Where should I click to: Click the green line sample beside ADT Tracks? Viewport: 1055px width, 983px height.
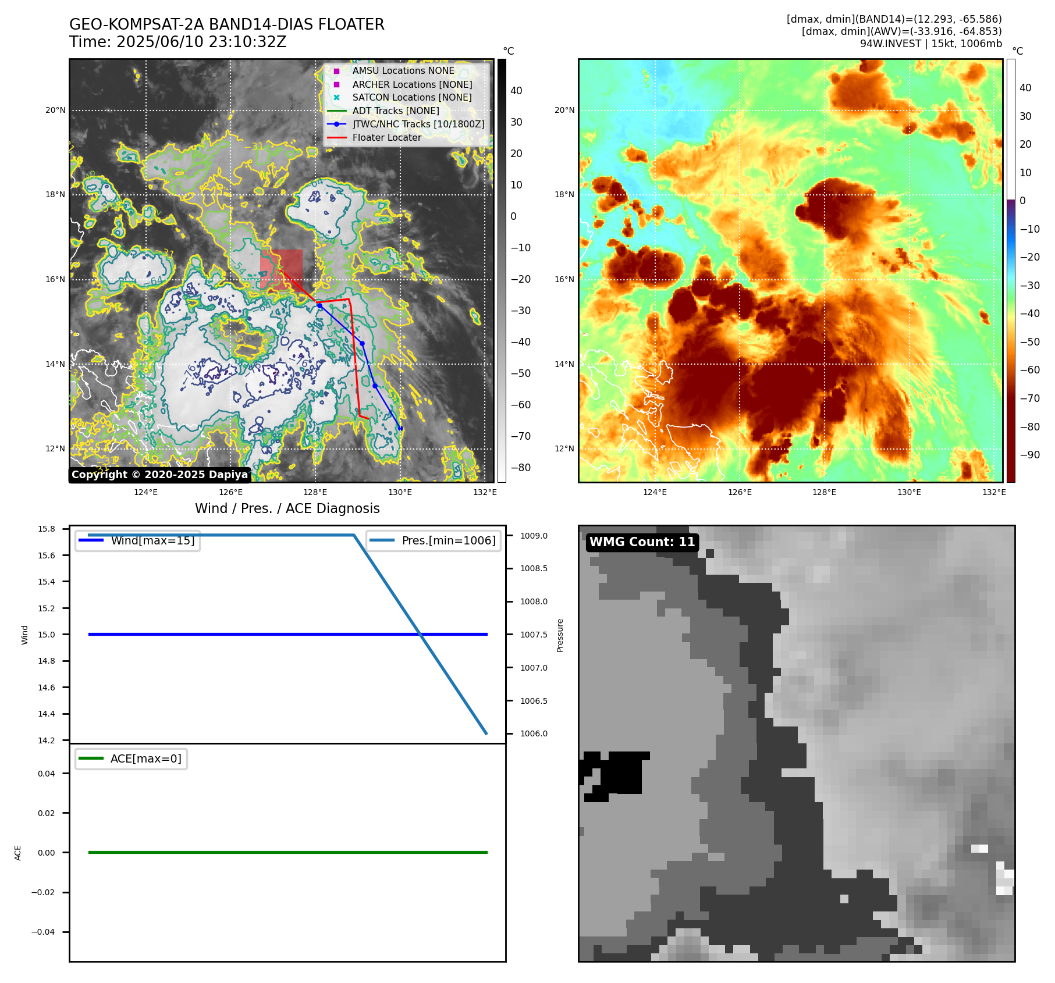pyautogui.click(x=336, y=111)
